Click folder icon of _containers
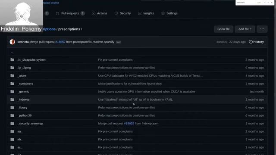This screenshot has width=276, height=155. (12, 84)
